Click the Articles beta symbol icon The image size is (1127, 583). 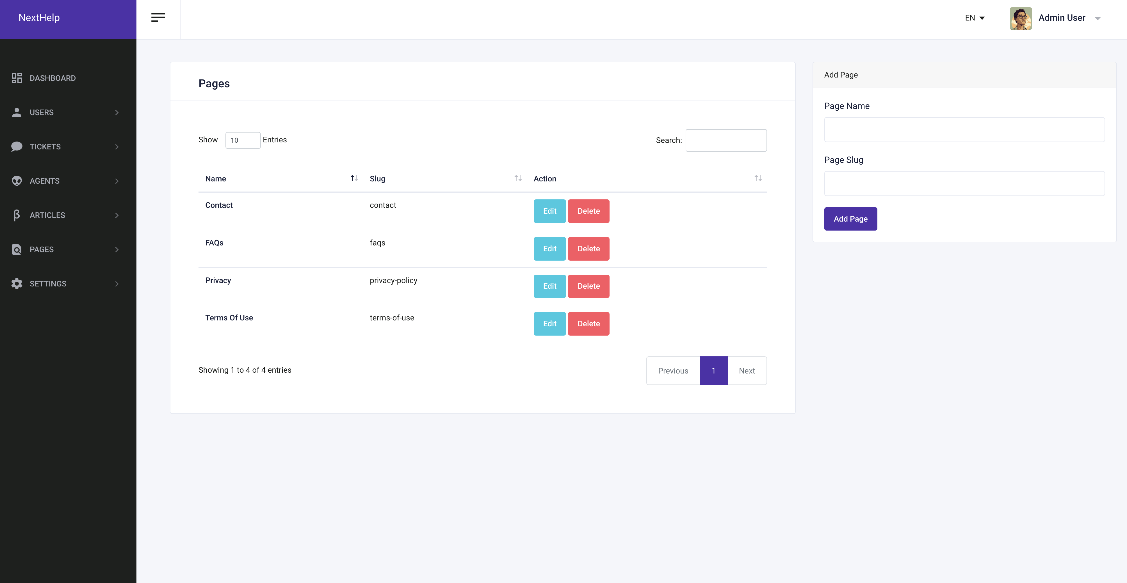point(17,215)
